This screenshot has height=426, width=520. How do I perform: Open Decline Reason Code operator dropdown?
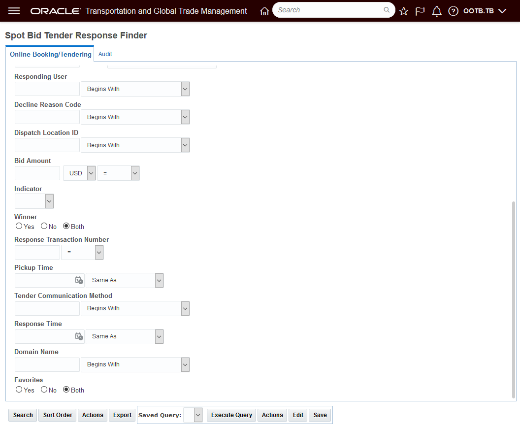[135, 117]
